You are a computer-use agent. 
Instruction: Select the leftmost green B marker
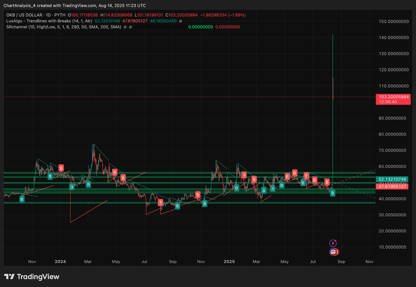click(x=22, y=199)
